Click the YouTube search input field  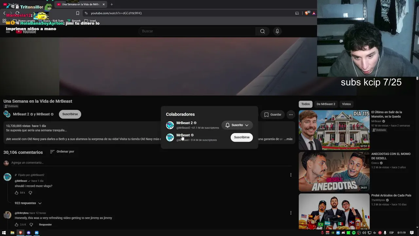point(197,31)
